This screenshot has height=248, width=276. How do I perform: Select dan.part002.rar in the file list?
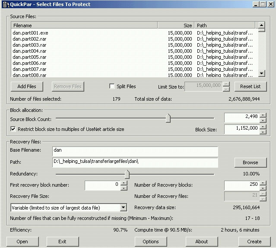29,39
